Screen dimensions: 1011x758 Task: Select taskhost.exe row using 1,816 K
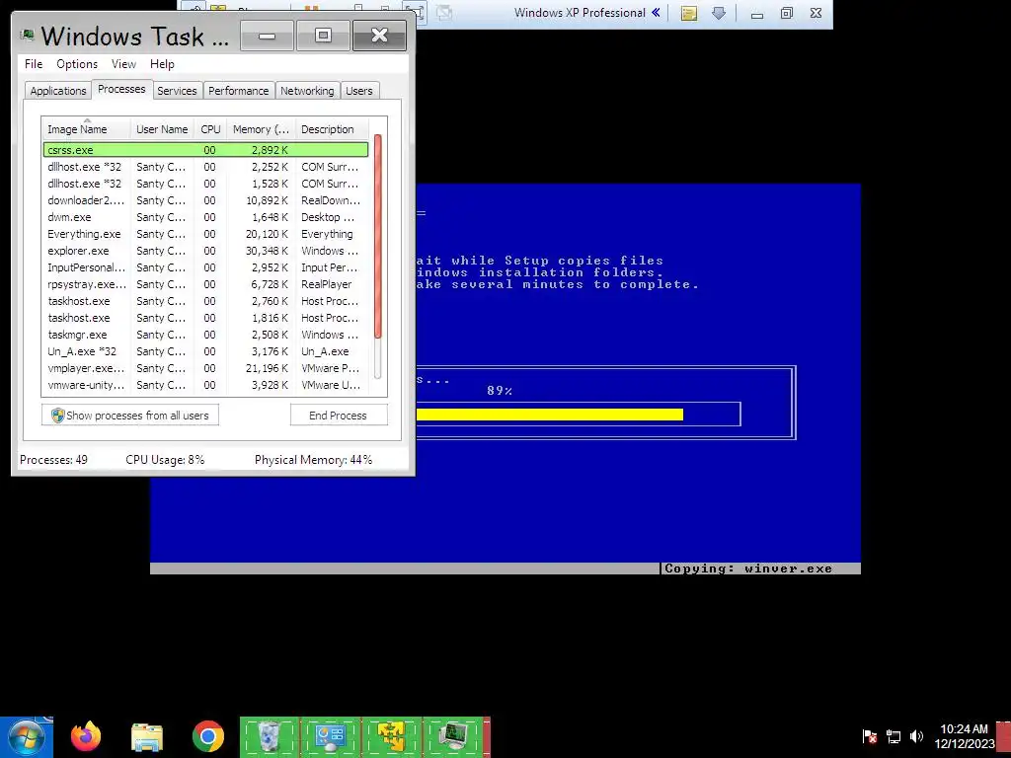click(205, 317)
